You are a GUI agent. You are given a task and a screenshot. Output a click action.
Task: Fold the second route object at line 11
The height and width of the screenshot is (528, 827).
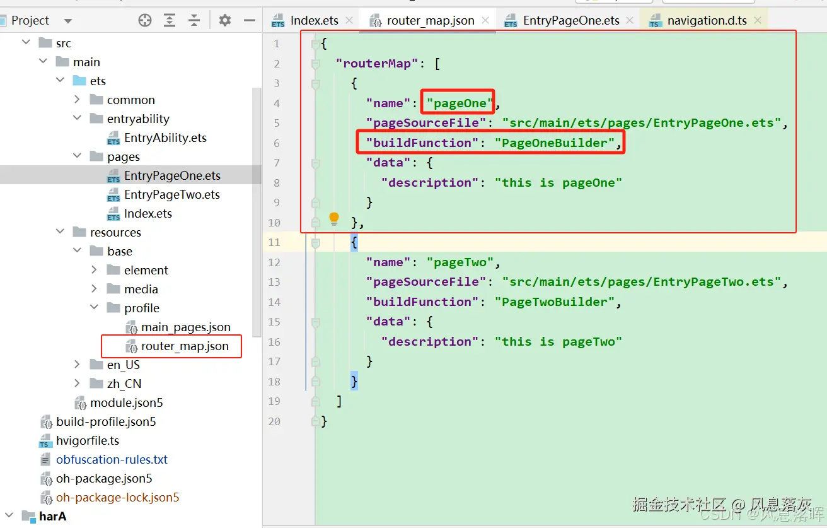[316, 242]
